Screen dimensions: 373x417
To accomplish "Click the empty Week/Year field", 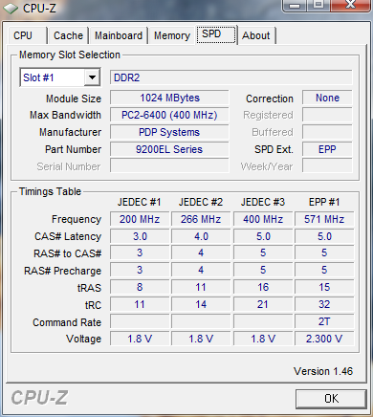I will point(327,166).
